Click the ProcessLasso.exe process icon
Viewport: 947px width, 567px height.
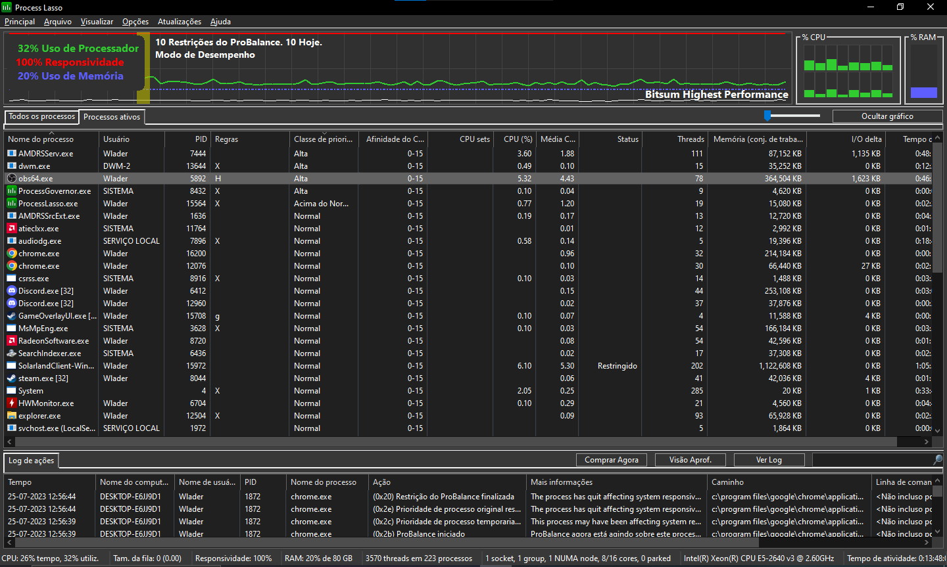point(12,204)
